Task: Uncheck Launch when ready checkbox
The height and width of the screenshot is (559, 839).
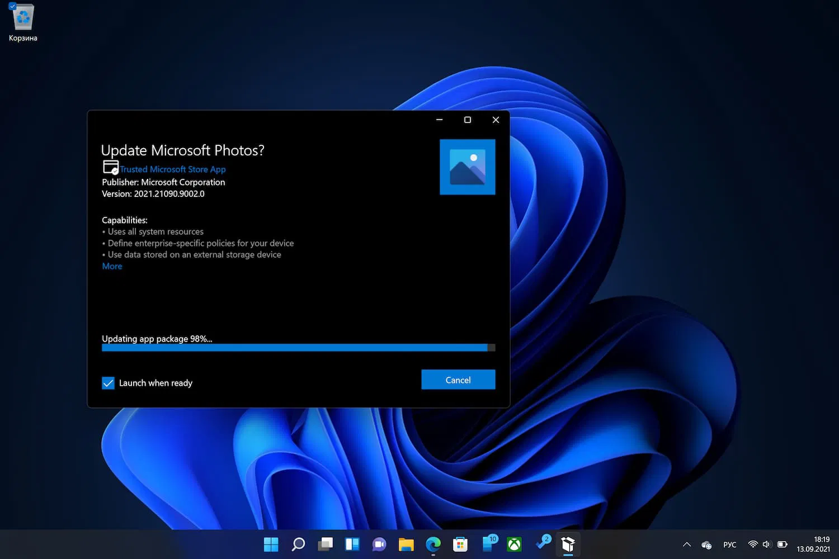Action: pos(108,383)
